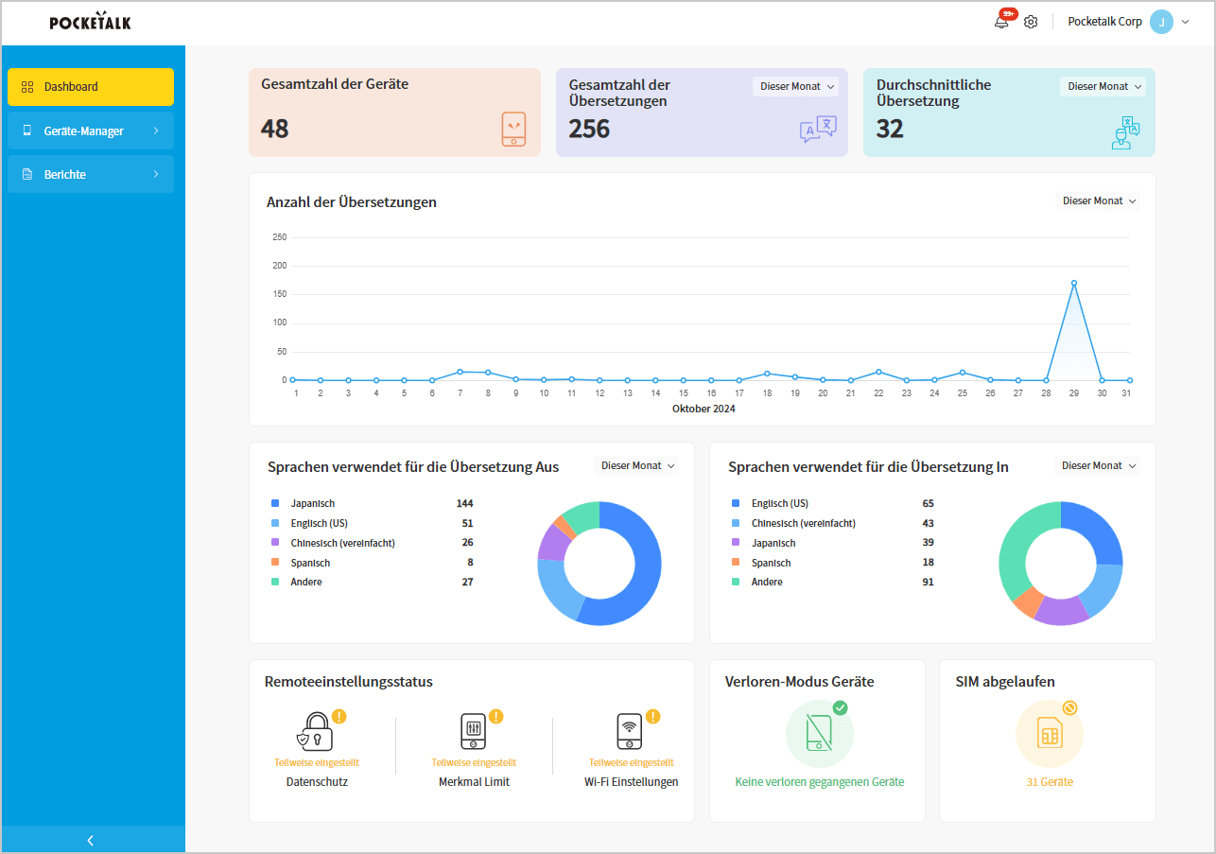Click the Datenschutz label
Image resolution: width=1216 pixels, height=854 pixels.
pyautogui.click(x=317, y=782)
